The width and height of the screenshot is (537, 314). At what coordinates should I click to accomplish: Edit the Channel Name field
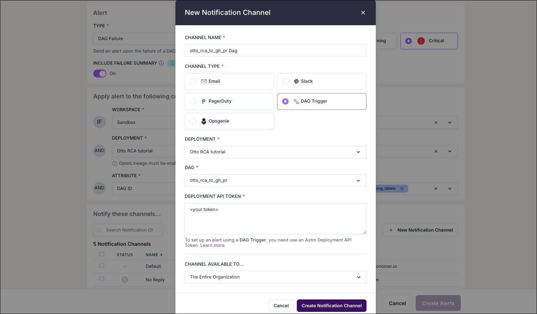tap(275, 51)
